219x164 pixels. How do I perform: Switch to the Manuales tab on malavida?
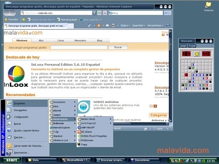click(80, 41)
